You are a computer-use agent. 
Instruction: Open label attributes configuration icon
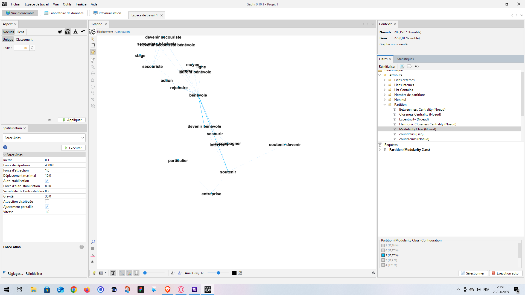point(240,273)
